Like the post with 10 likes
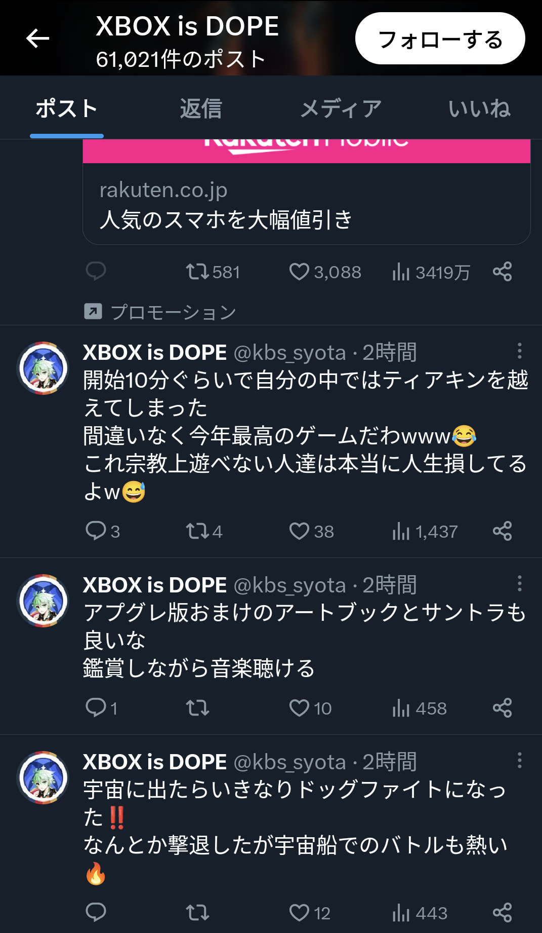542x933 pixels. pyautogui.click(x=299, y=708)
